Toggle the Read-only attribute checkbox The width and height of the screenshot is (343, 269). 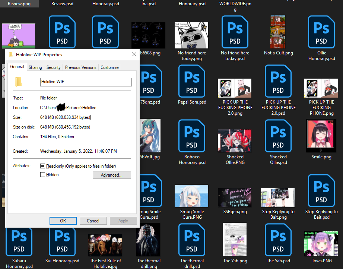[x=43, y=166]
